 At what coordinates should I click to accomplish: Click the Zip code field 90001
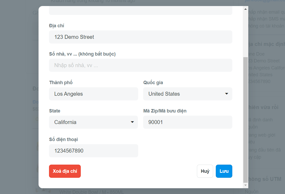pyautogui.click(x=187, y=122)
